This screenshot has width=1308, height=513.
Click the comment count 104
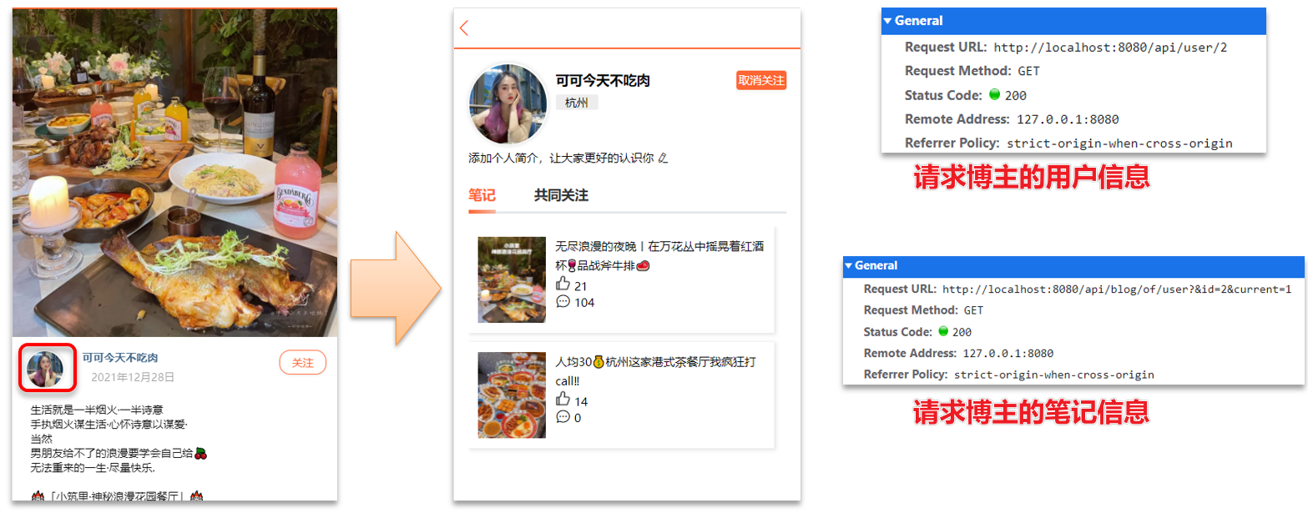(584, 302)
